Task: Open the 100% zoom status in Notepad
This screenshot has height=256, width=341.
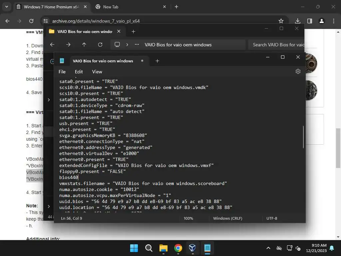Action: [188, 218]
